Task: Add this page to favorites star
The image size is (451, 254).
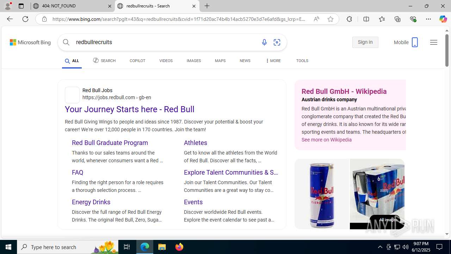Action: click(x=330, y=19)
